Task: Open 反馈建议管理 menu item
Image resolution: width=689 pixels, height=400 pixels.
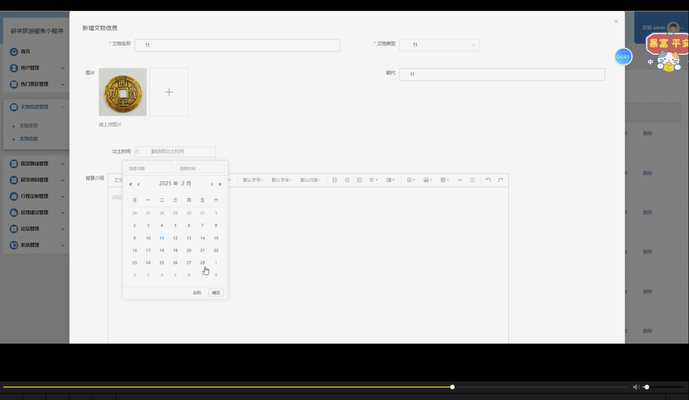Action: 36,212
